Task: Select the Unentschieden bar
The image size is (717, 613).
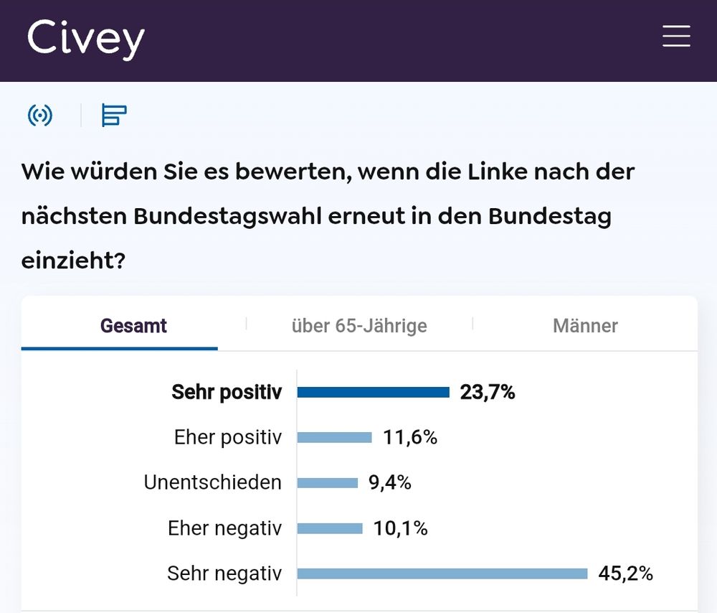Action: click(x=326, y=482)
